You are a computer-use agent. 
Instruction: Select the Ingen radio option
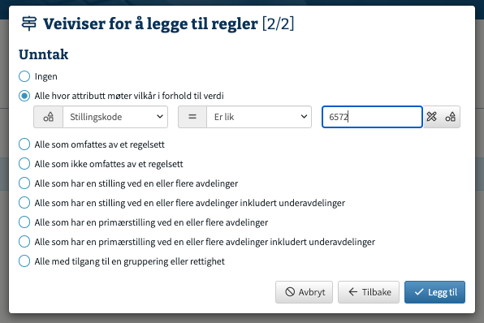click(24, 76)
